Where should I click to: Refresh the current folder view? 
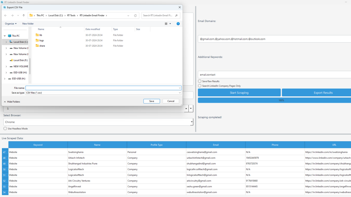(x=135, y=16)
